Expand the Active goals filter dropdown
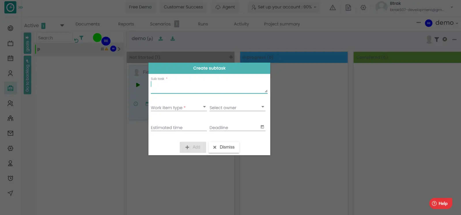The width and height of the screenshot is (461, 215). 62,25
